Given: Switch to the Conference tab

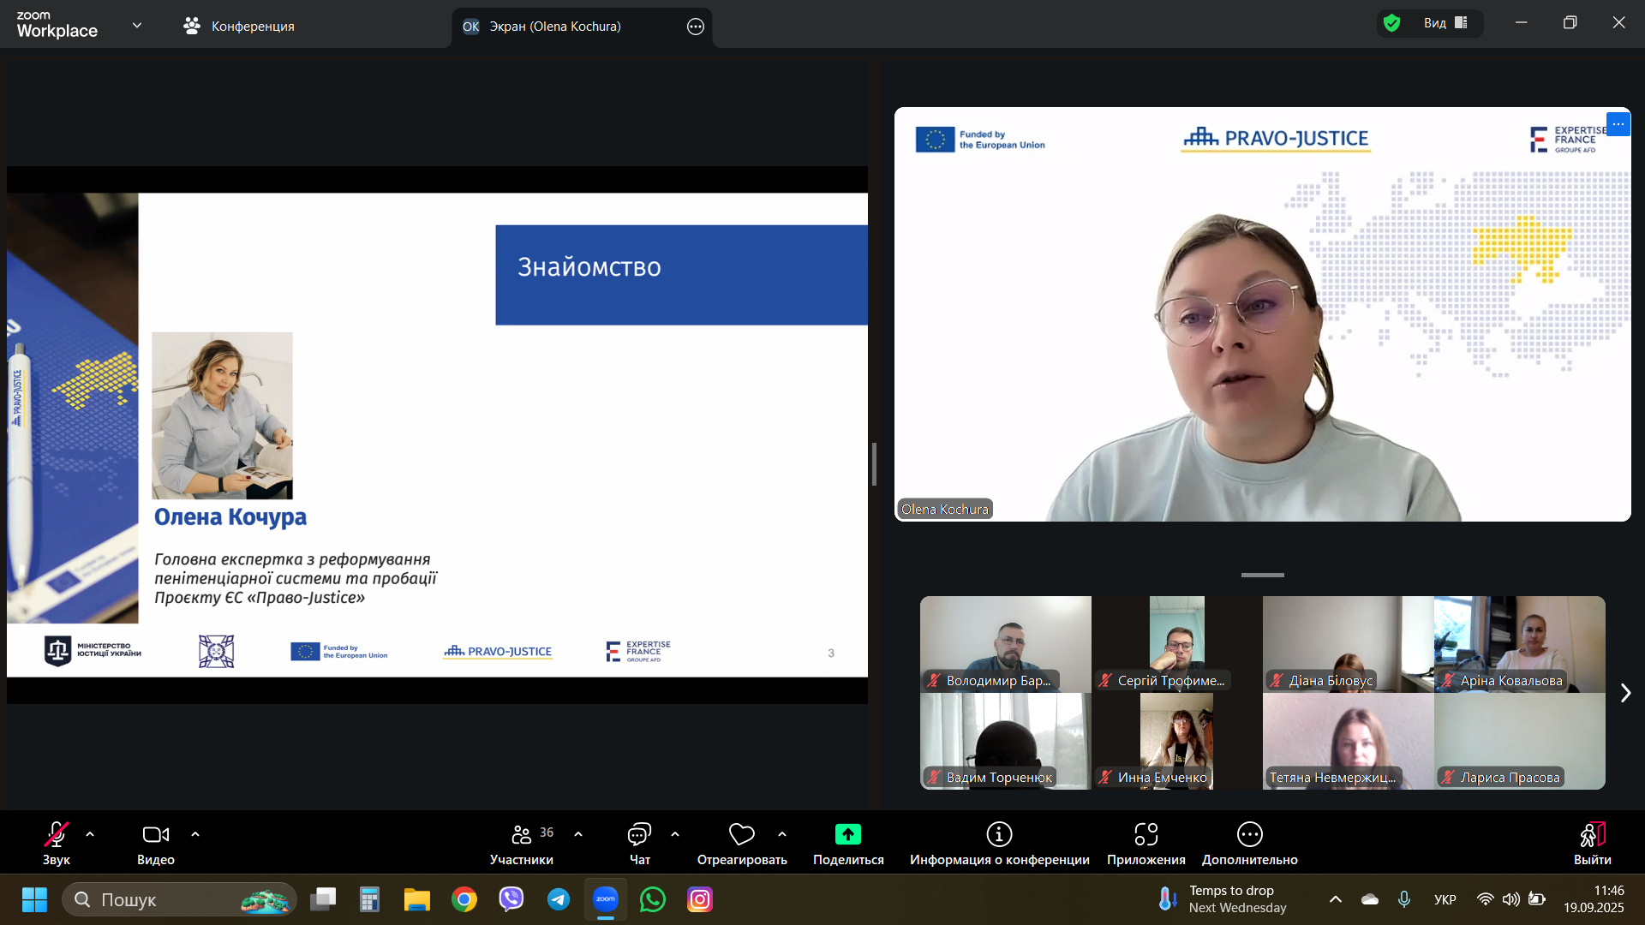Looking at the screenshot, I should coord(240,27).
